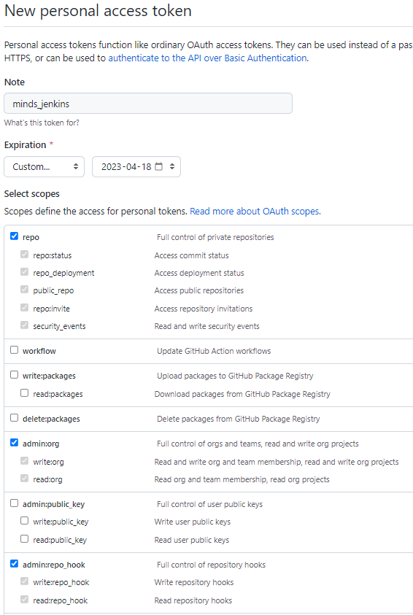Uncheck the admin:repo_hook scope
The width and height of the screenshot is (413, 615).
tap(14, 564)
